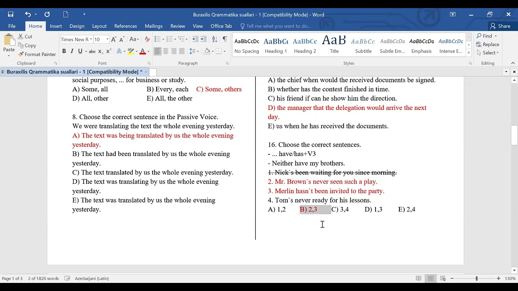Insert a numbered list
Image resolution: width=518 pixels, height=291 pixels.
169,39
